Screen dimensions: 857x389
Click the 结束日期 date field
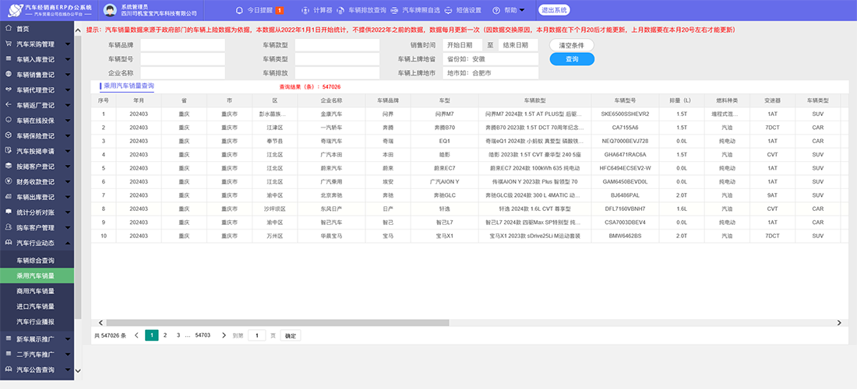[518, 45]
